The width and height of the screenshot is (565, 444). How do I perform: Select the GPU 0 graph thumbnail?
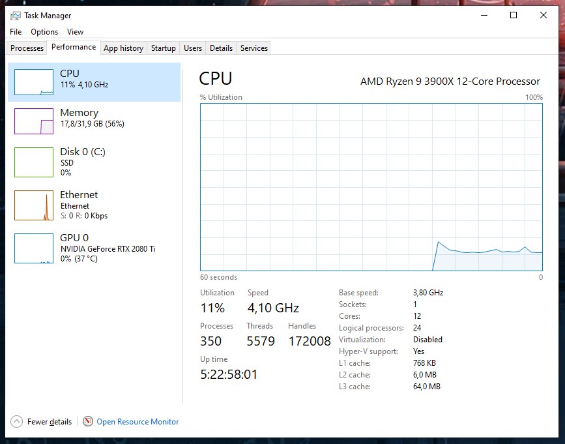click(34, 248)
